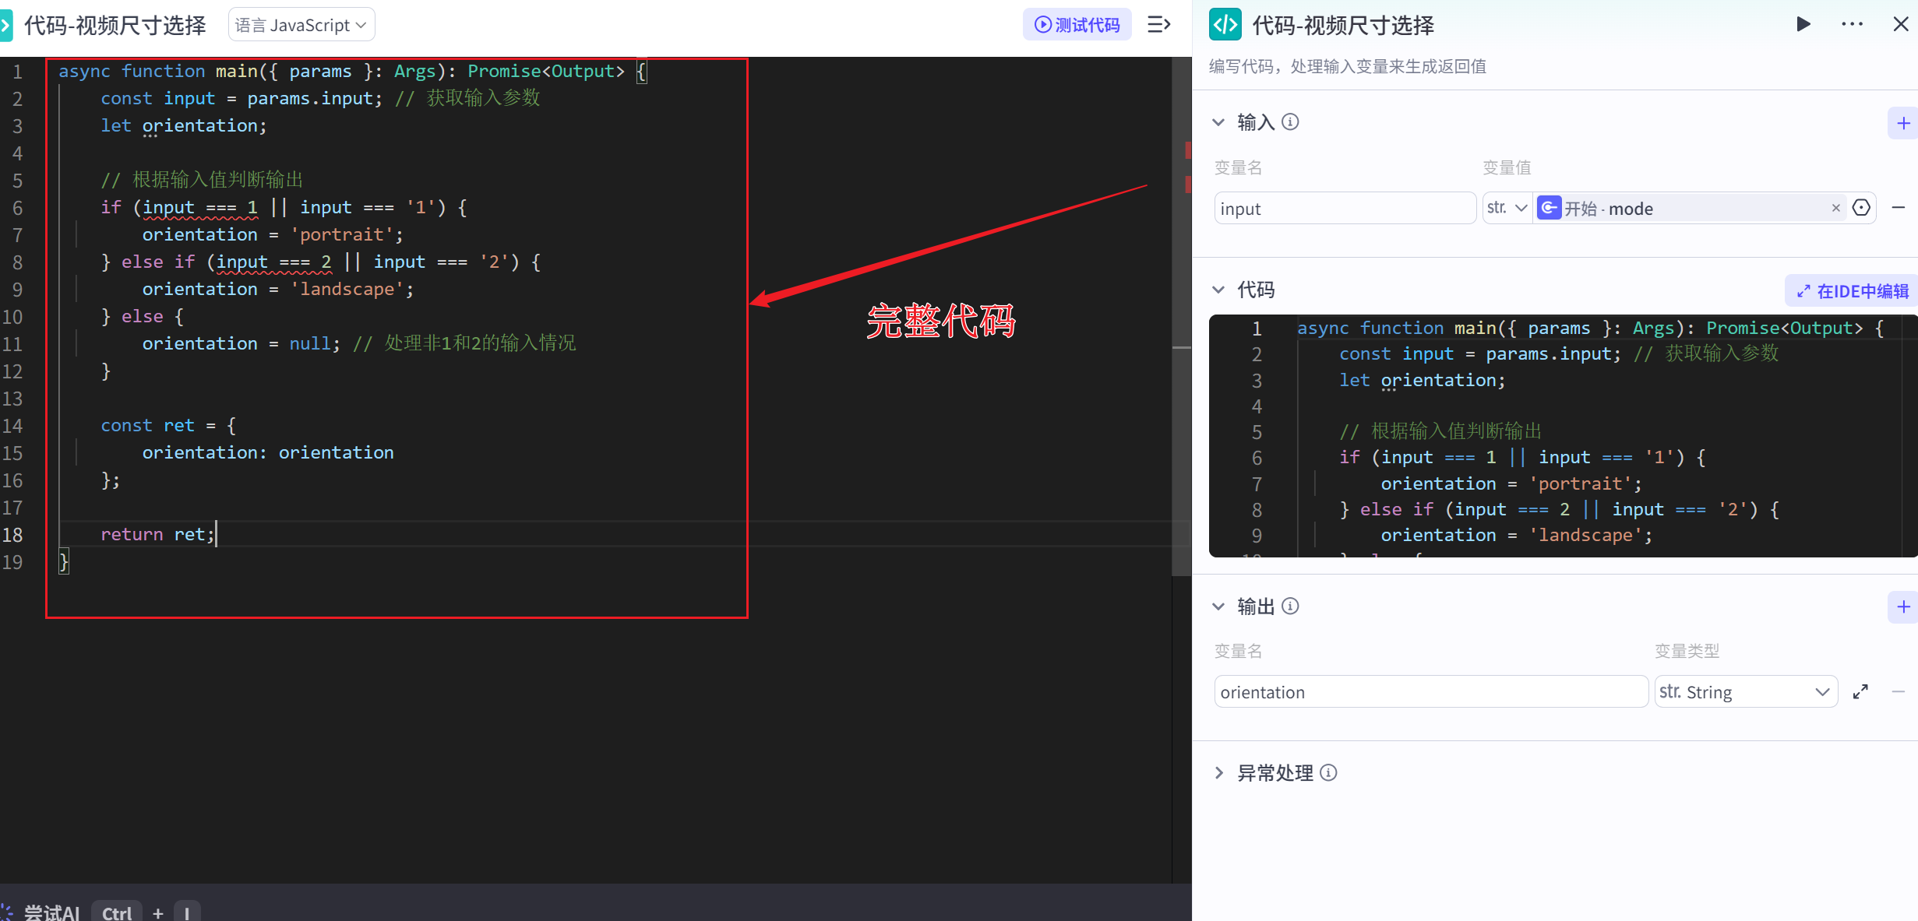Screen dimensions: 1918x921
Task: Click 尝试AI at the bottom left
Action: tap(51, 911)
